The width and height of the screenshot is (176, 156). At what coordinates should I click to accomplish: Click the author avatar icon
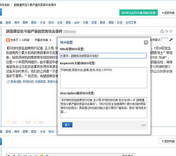(x=8, y=40)
